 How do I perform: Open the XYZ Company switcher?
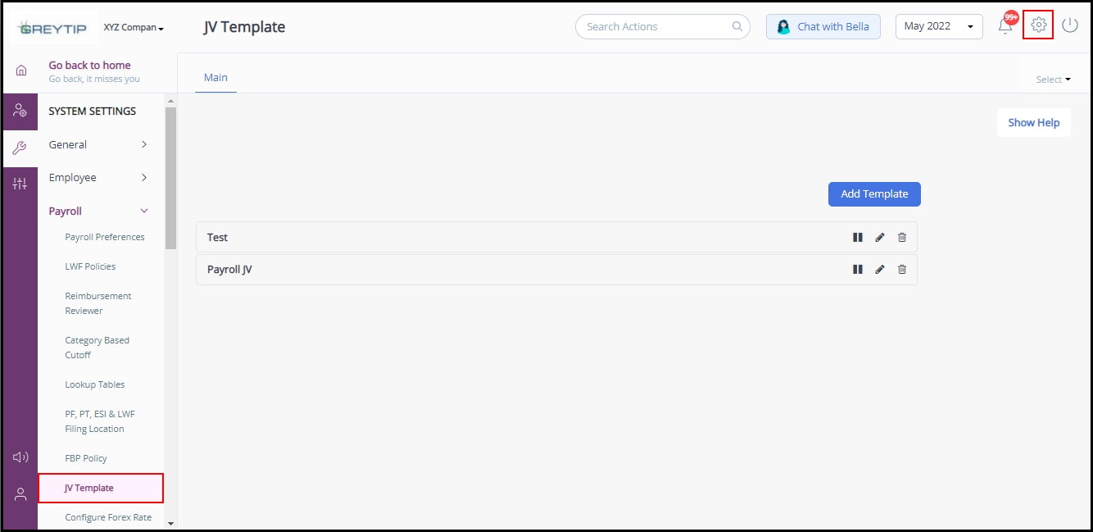point(134,26)
